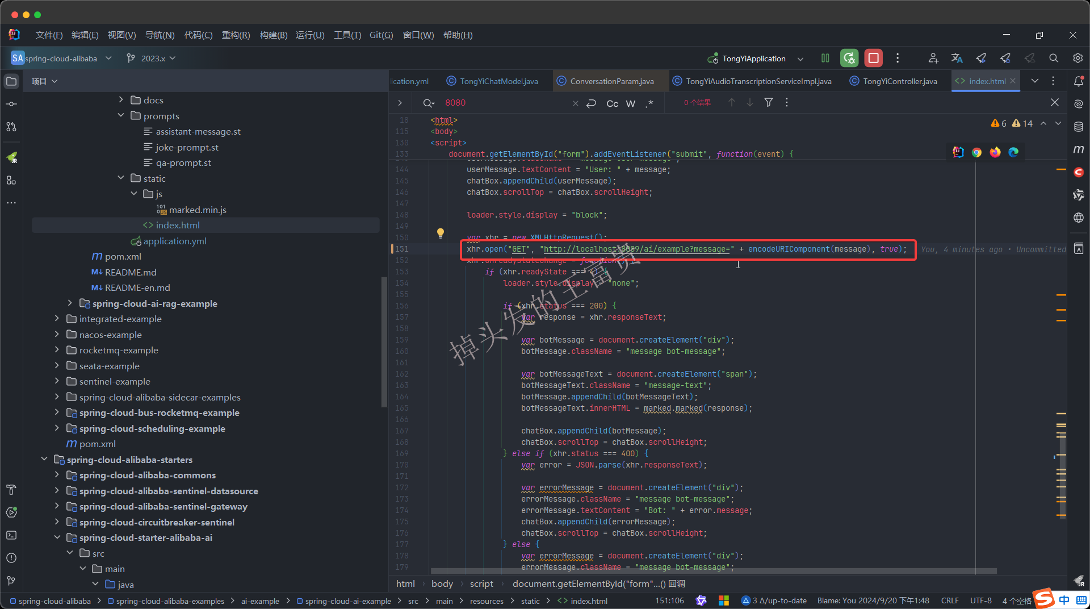This screenshot has height=609, width=1090.
Task: Collapse spring-cloud-alibaba-starters module
Action: pos(44,459)
